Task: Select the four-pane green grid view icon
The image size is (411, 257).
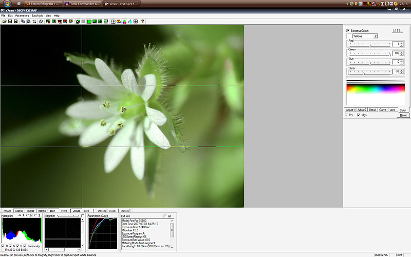Action: (x=100, y=22)
